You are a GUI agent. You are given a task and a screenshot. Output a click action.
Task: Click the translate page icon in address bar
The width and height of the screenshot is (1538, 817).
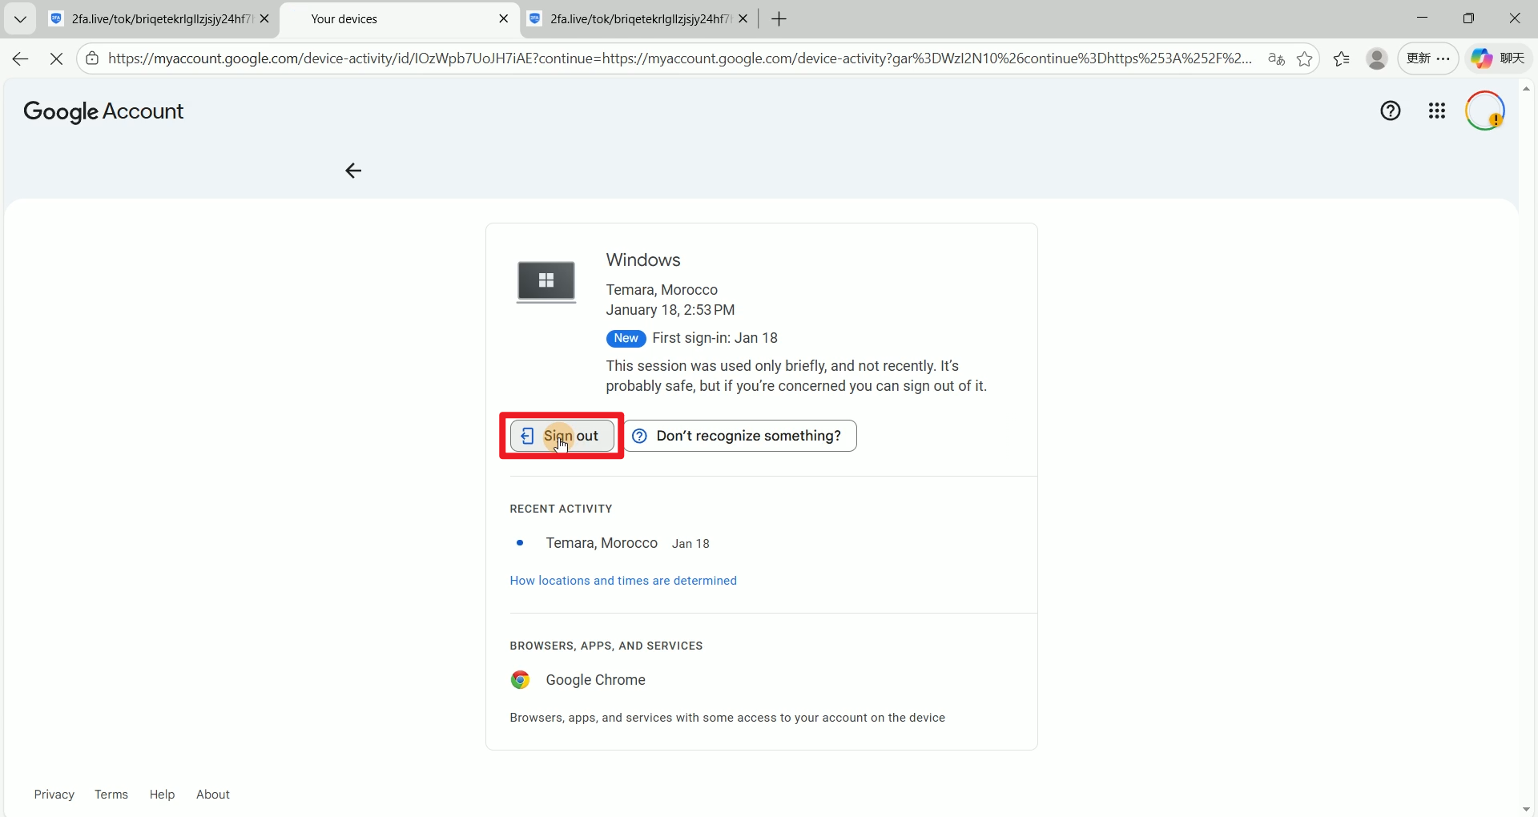1276,58
